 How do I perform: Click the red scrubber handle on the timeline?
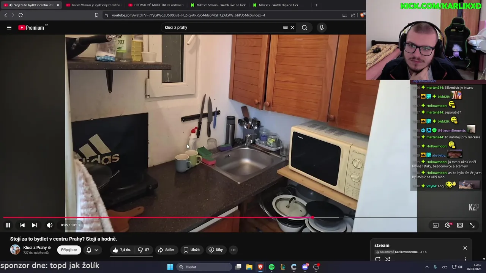click(312, 218)
